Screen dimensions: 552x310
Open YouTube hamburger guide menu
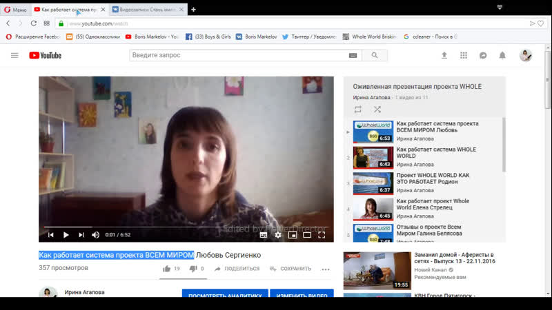pos(14,55)
